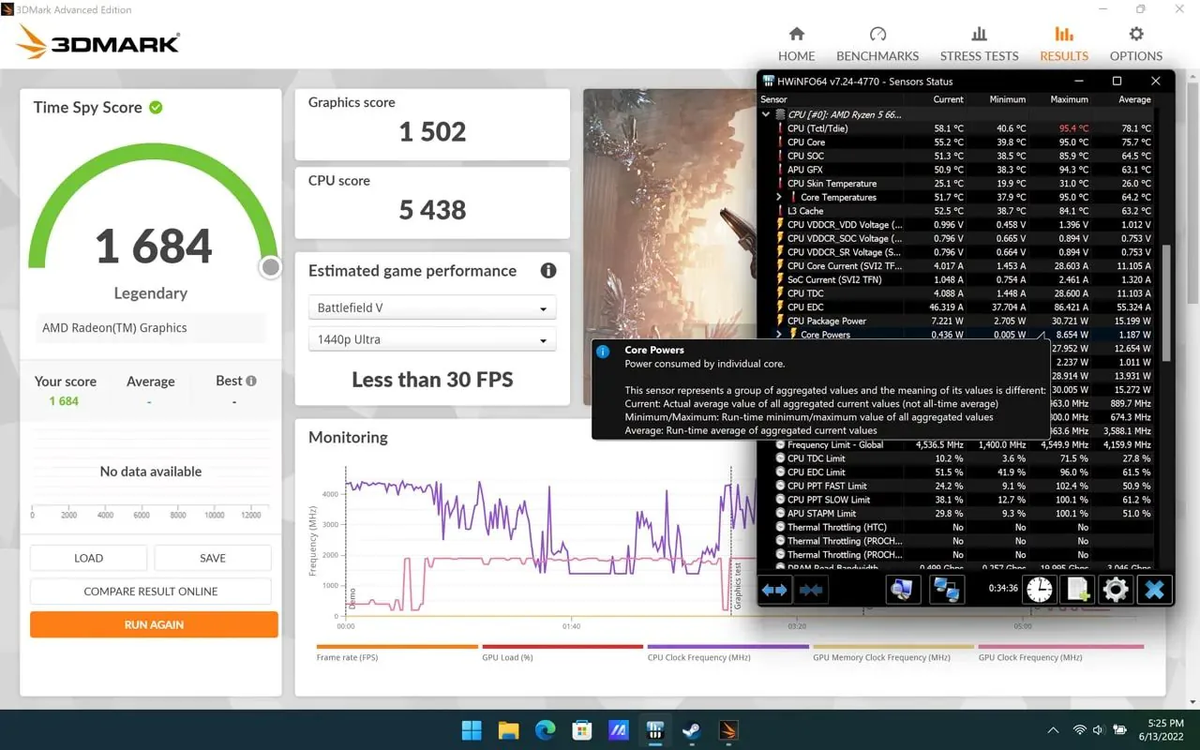Click the Maximum column header in HWiNFO
1200x750 pixels.
pos(1069,99)
